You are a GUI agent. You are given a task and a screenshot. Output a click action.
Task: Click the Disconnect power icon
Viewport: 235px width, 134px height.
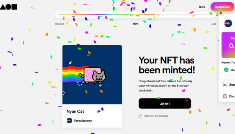coord(225,96)
